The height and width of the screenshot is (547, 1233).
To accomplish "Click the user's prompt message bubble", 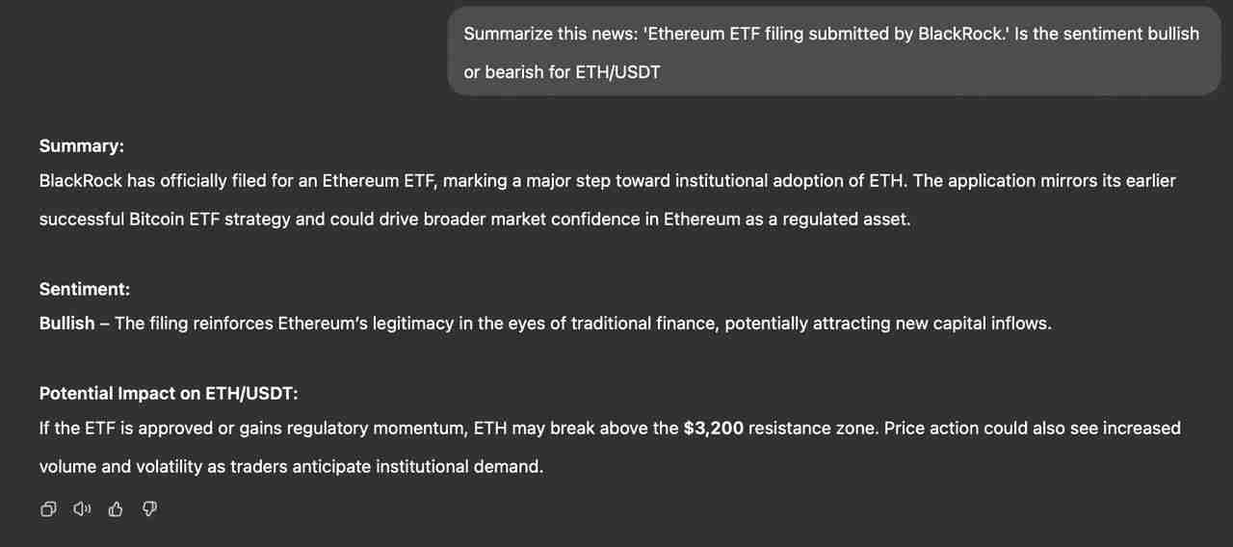I will pyautogui.click(x=833, y=52).
